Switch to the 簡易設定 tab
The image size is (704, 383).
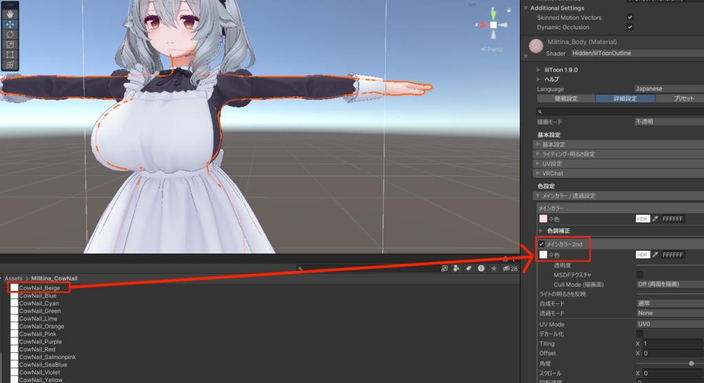point(566,98)
